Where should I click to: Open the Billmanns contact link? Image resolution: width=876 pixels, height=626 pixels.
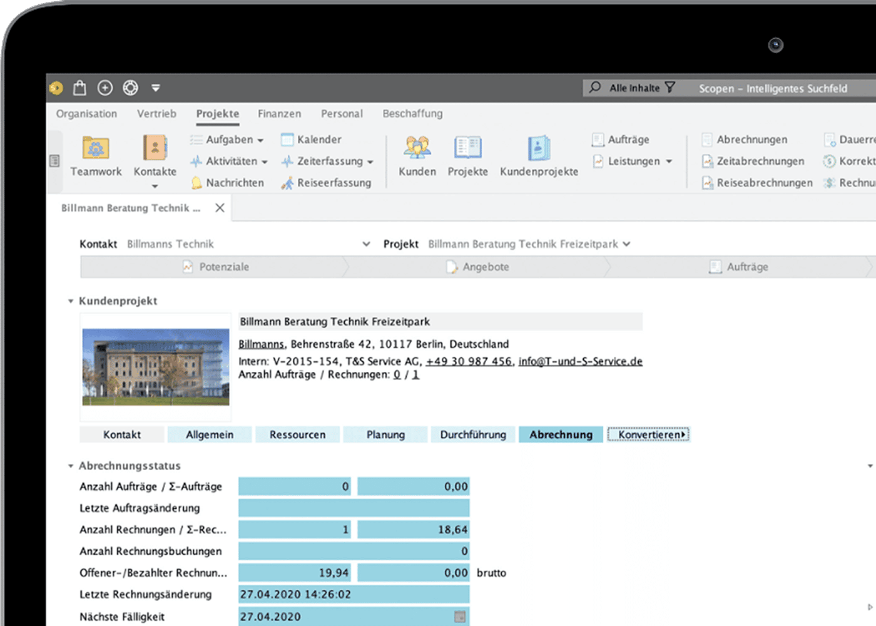click(x=262, y=344)
